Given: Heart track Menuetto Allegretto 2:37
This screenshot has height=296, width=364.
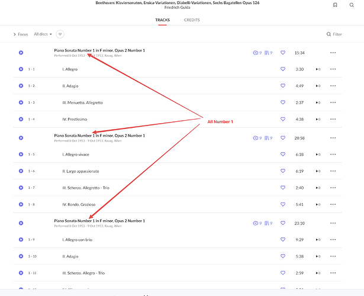Looking at the screenshot, I should (x=283, y=102).
